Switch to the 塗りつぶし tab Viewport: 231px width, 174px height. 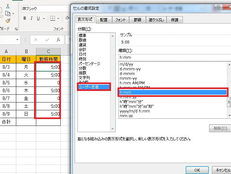click(156, 20)
